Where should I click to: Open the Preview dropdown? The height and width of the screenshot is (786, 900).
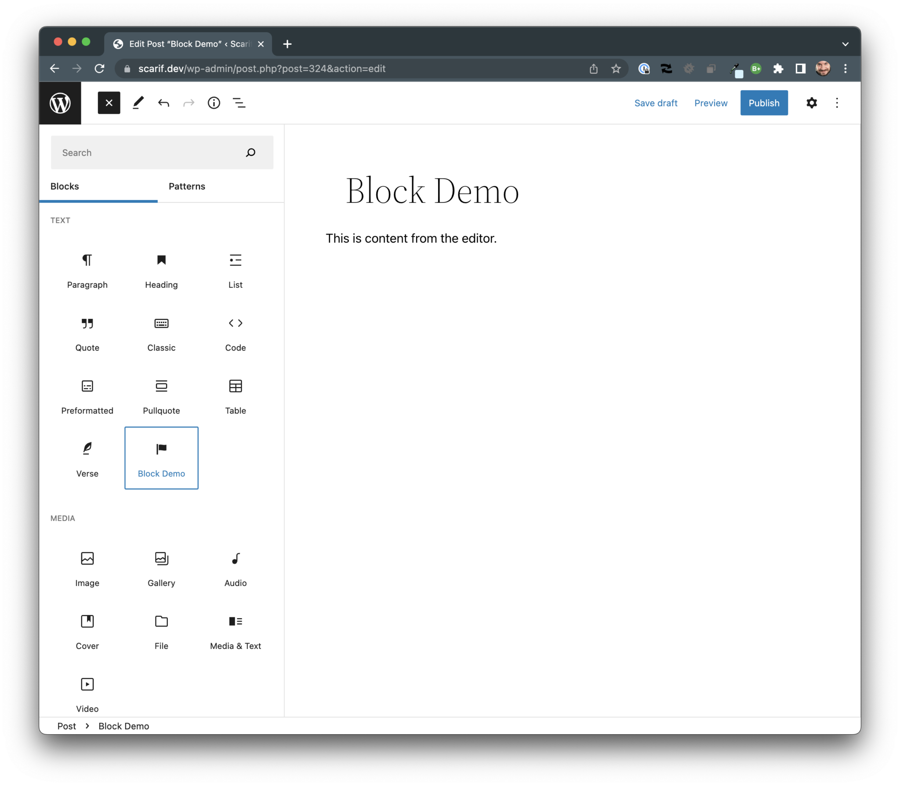tap(711, 103)
